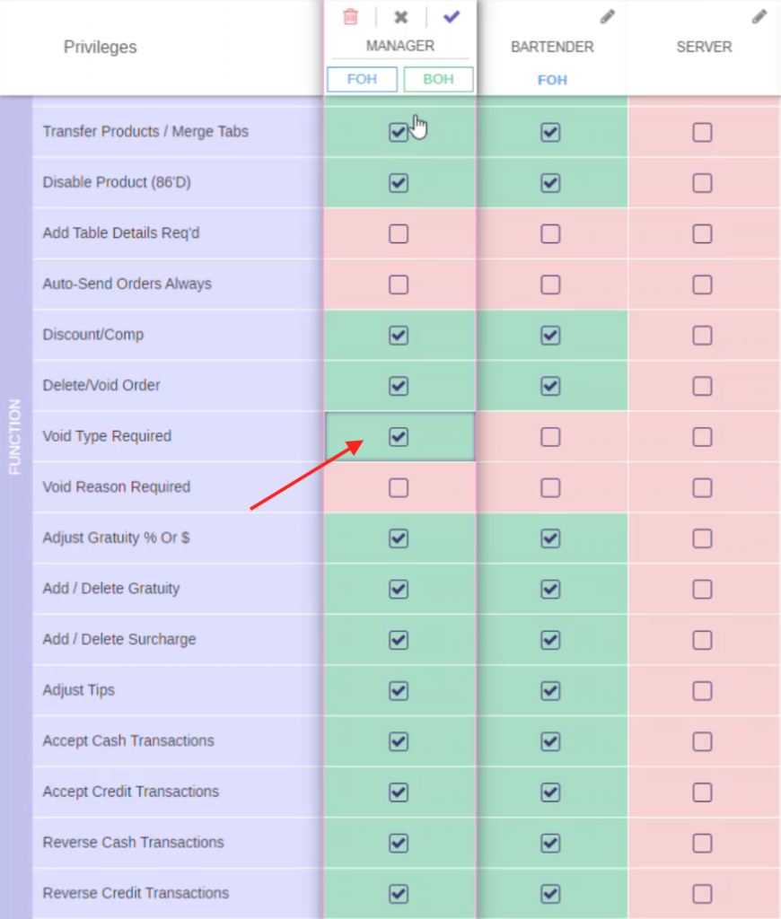The width and height of the screenshot is (781, 919).
Task: Uncheck Void Type Required for Manager
Action: (399, 437)
